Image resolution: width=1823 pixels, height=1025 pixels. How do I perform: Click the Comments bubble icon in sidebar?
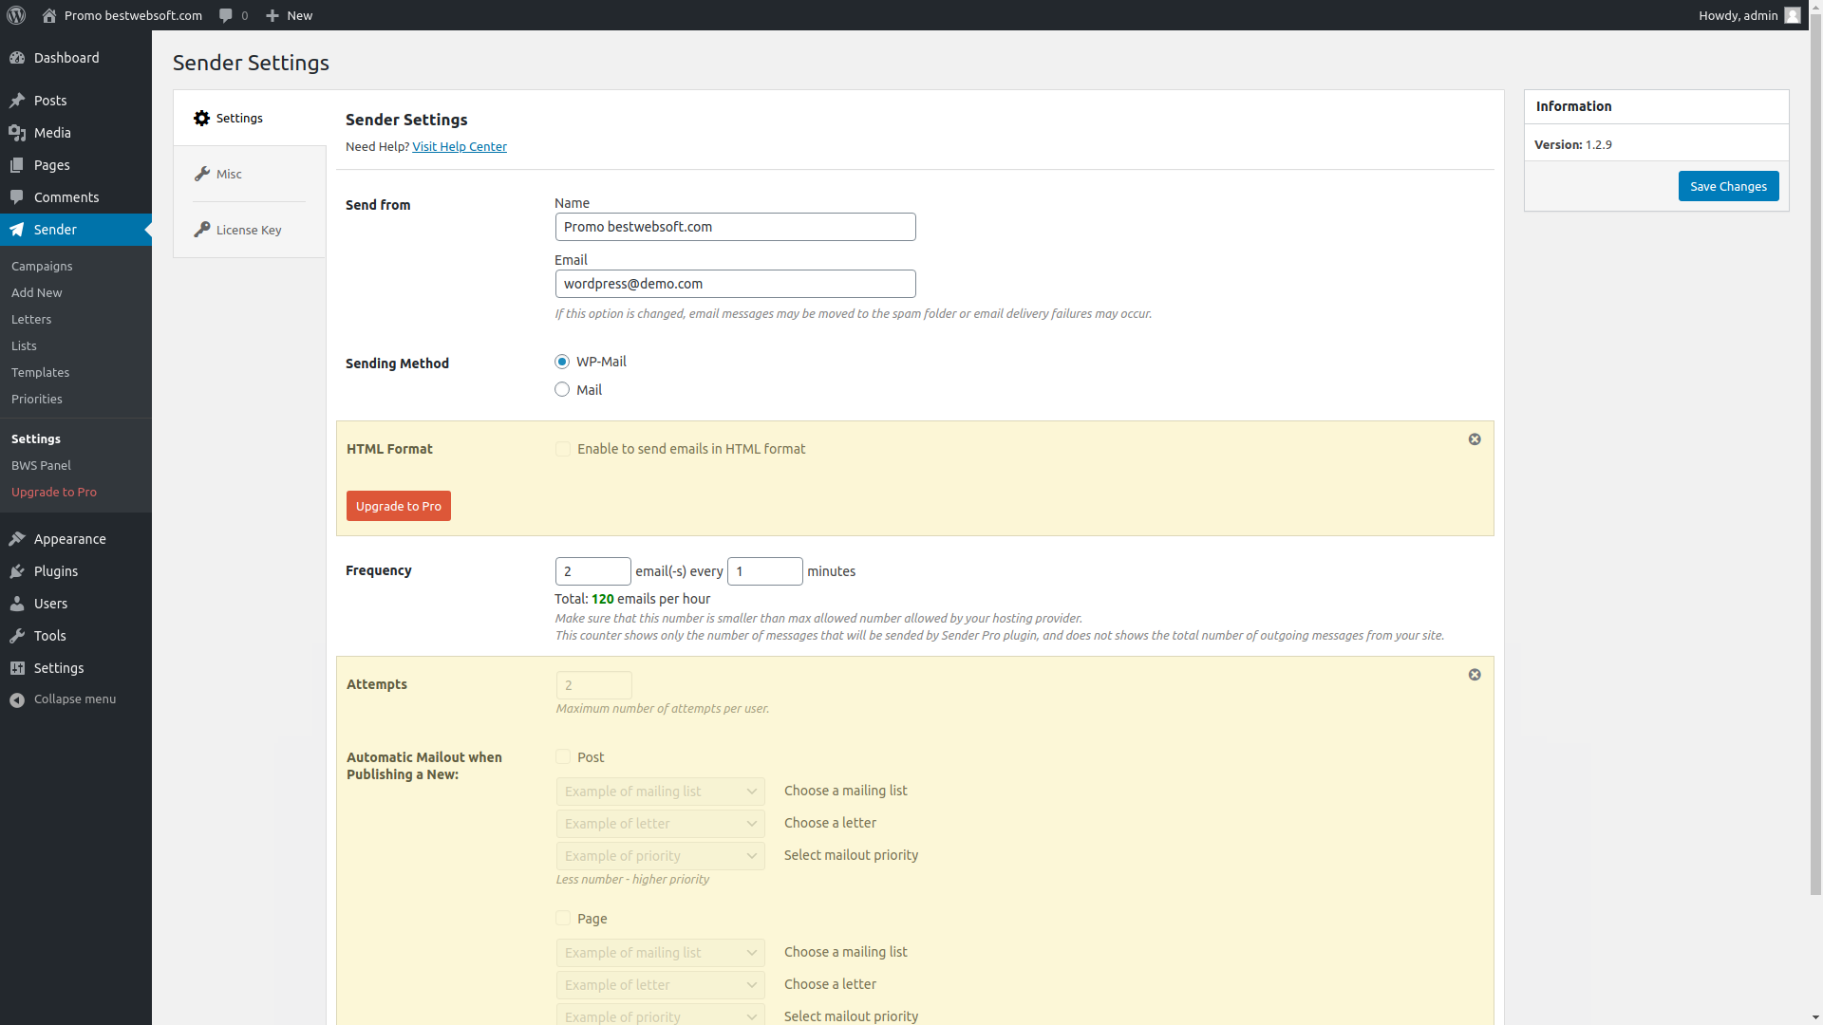[x=17, y=197]
